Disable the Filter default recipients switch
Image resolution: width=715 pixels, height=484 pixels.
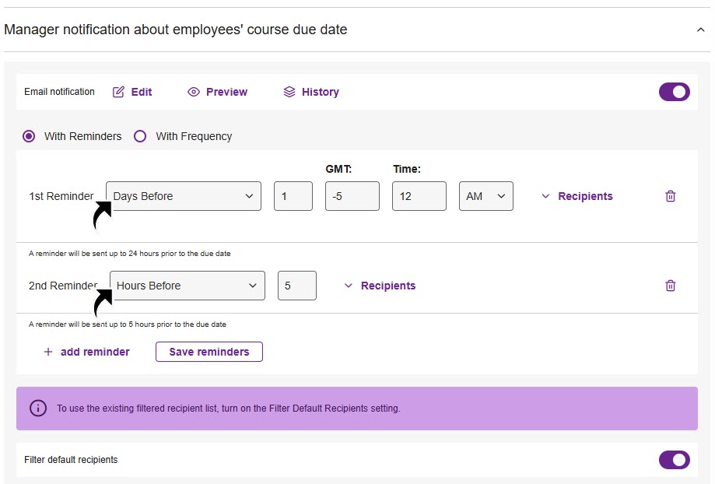(674, 460)
